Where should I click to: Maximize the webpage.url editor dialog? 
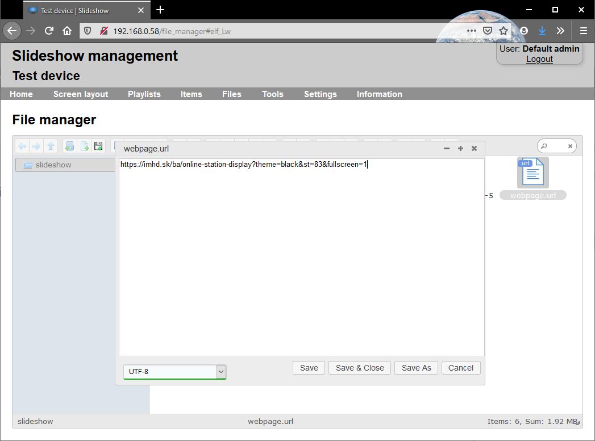point(460,149)
